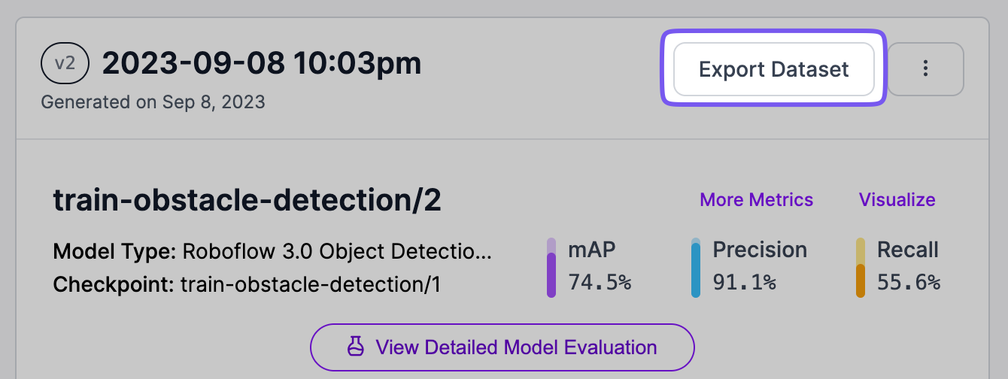The image size is (1008, 379).
Task: Click the Export Dataset button
Action: [x=773, y=69]
